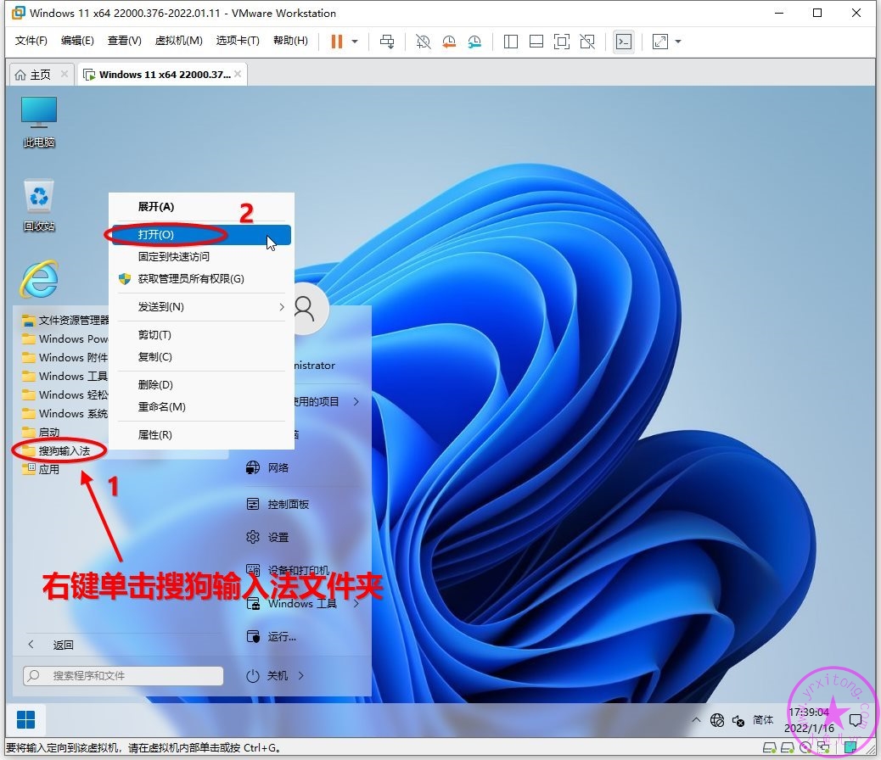Choose 重命名(M) in the context menu
881x760 pixels.
201,406
